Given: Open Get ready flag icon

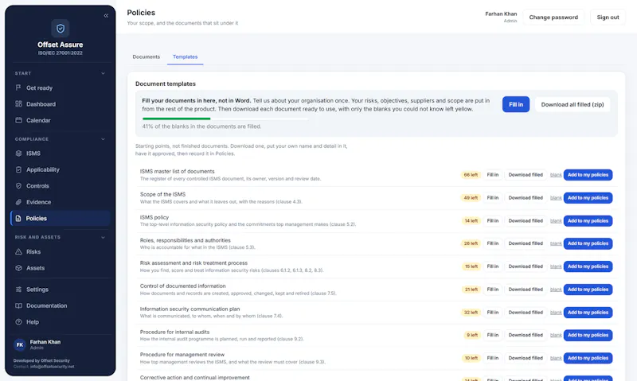Looking at the screenshot, I should click(x=18, y=87).
